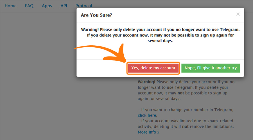The height and width of the screenshot is (140, 253).
Task: Open the Protocol navigation link
Action: tap(84, 6)
